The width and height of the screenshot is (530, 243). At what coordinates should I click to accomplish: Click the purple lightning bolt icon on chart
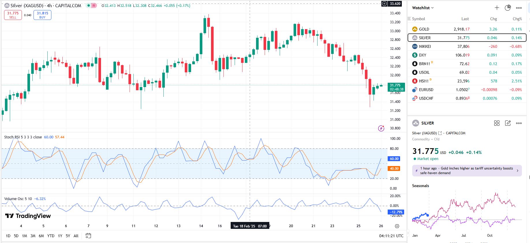(381, 128)
